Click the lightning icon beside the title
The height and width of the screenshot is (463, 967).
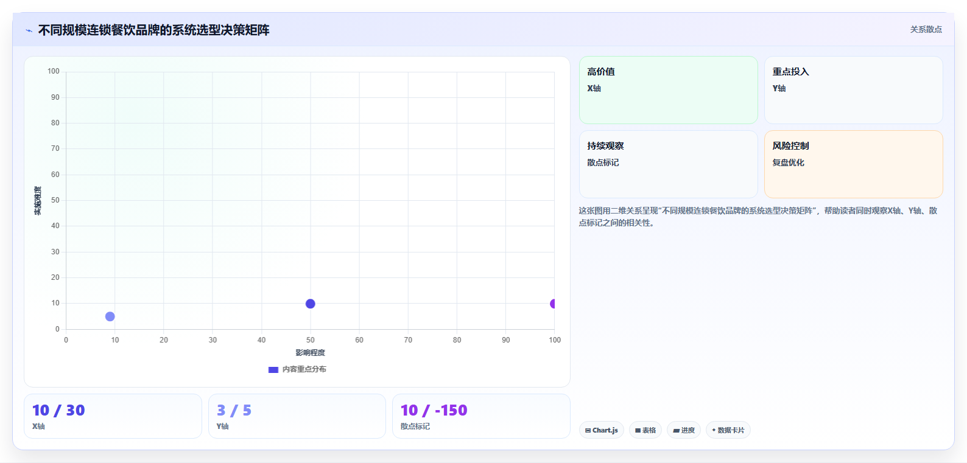(x=29, y=30)
